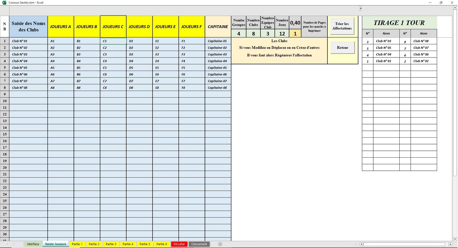458x248 pixels.
Task: Select the JOUEURS F column header
Action: [192, 27]
